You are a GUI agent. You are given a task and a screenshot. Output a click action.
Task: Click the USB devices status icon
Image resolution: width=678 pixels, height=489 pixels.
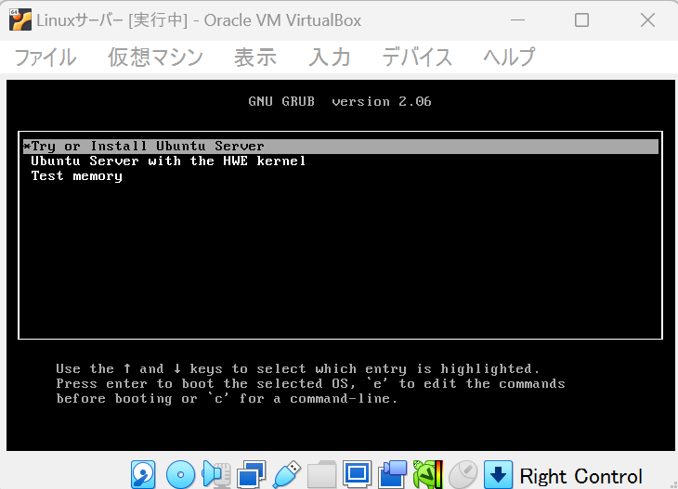pos(287,474)
